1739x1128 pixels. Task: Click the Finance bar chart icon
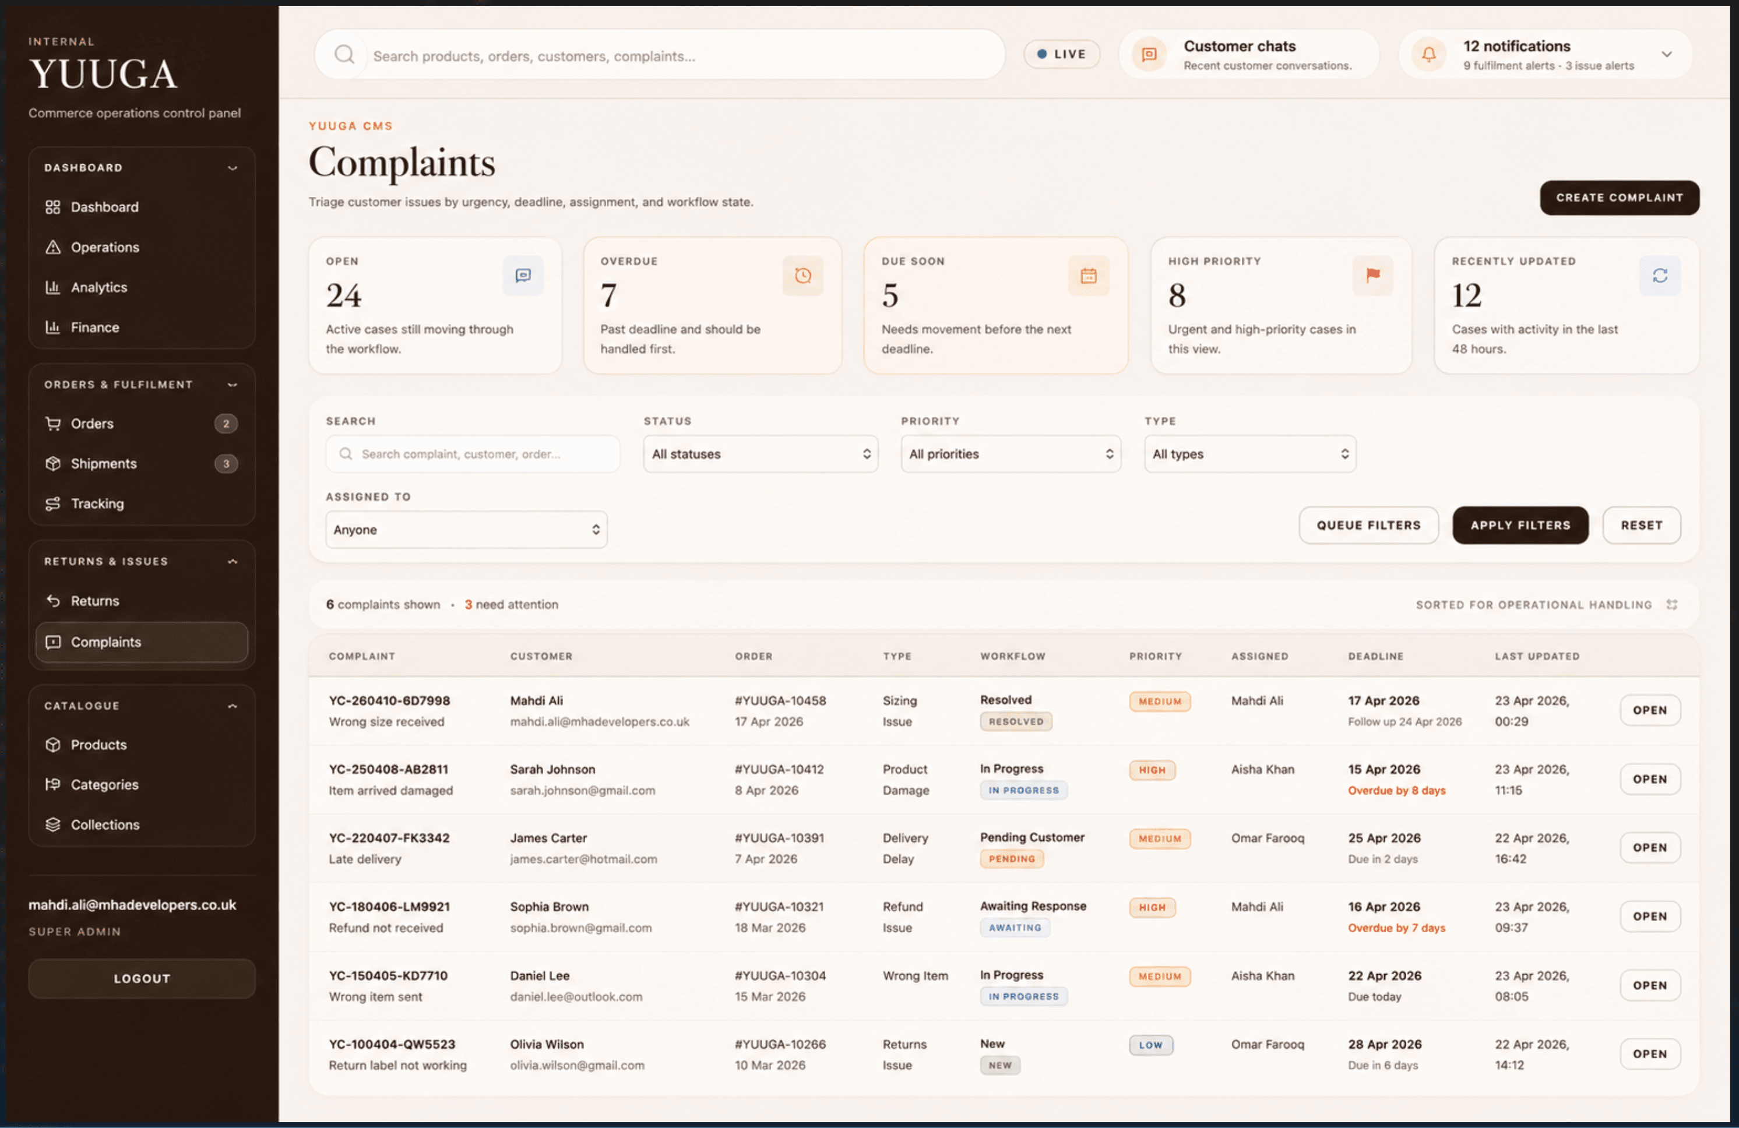pyautogui.click(x=52, y=328)
